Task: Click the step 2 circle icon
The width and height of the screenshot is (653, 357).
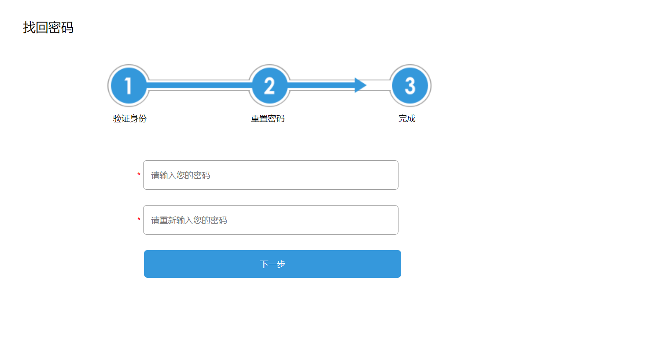Action: [269, 85]
